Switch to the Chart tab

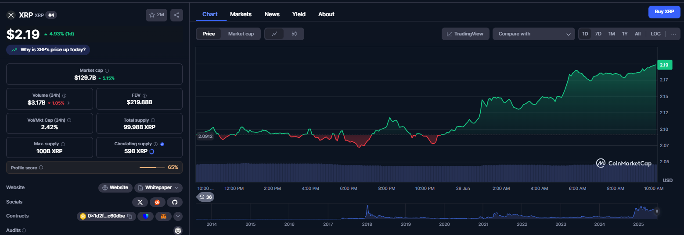pos(210,14)
